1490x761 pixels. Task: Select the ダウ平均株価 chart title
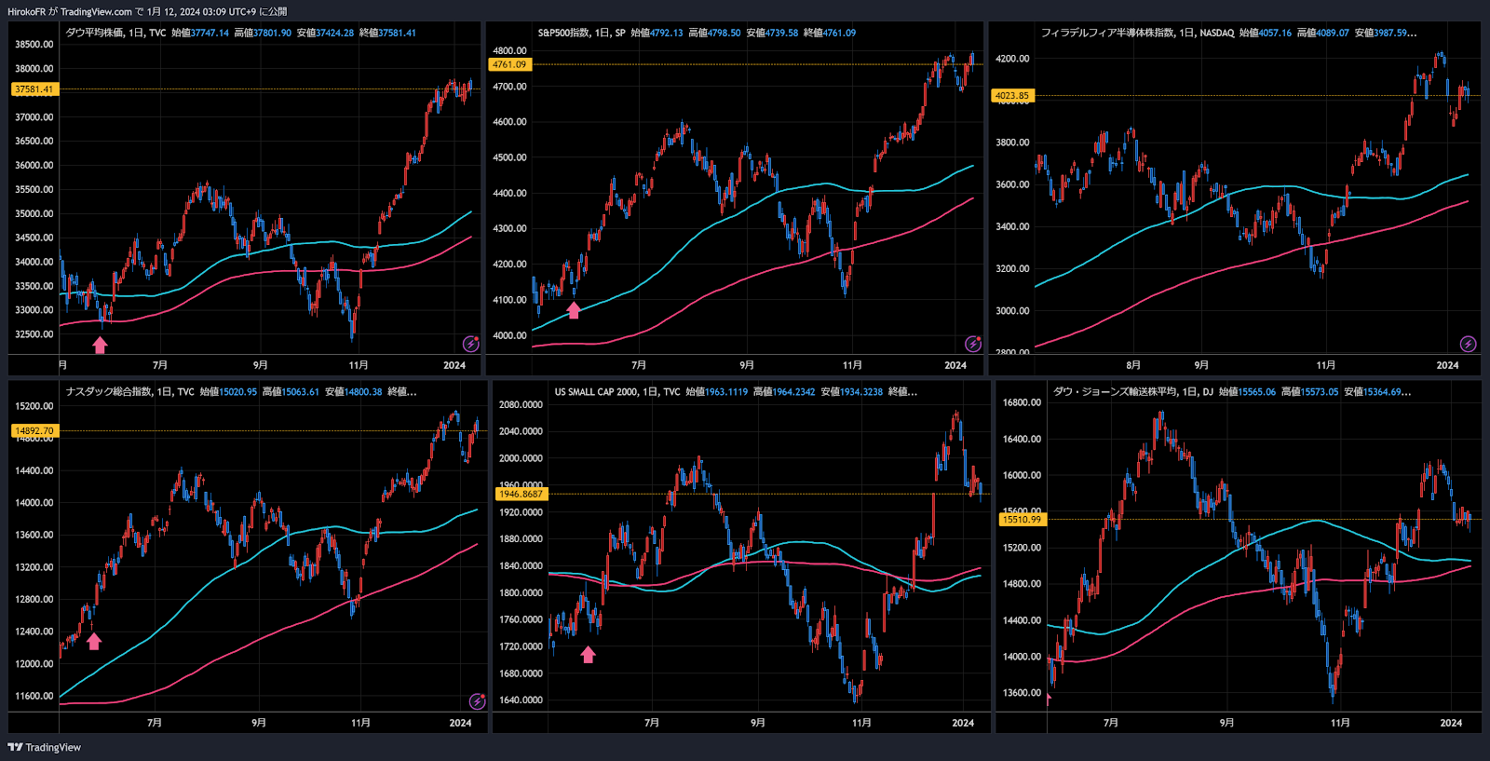(94, 33)
